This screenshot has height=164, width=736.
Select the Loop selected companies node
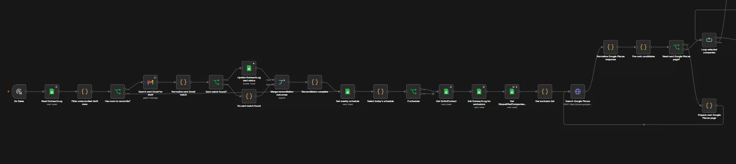pos(709,40)
